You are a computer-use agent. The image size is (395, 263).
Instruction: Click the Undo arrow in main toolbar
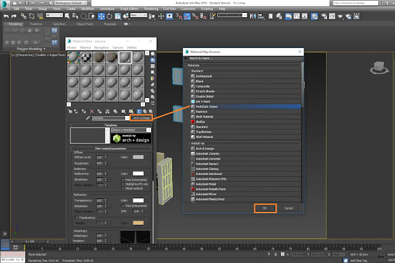(x=6, y=17)
